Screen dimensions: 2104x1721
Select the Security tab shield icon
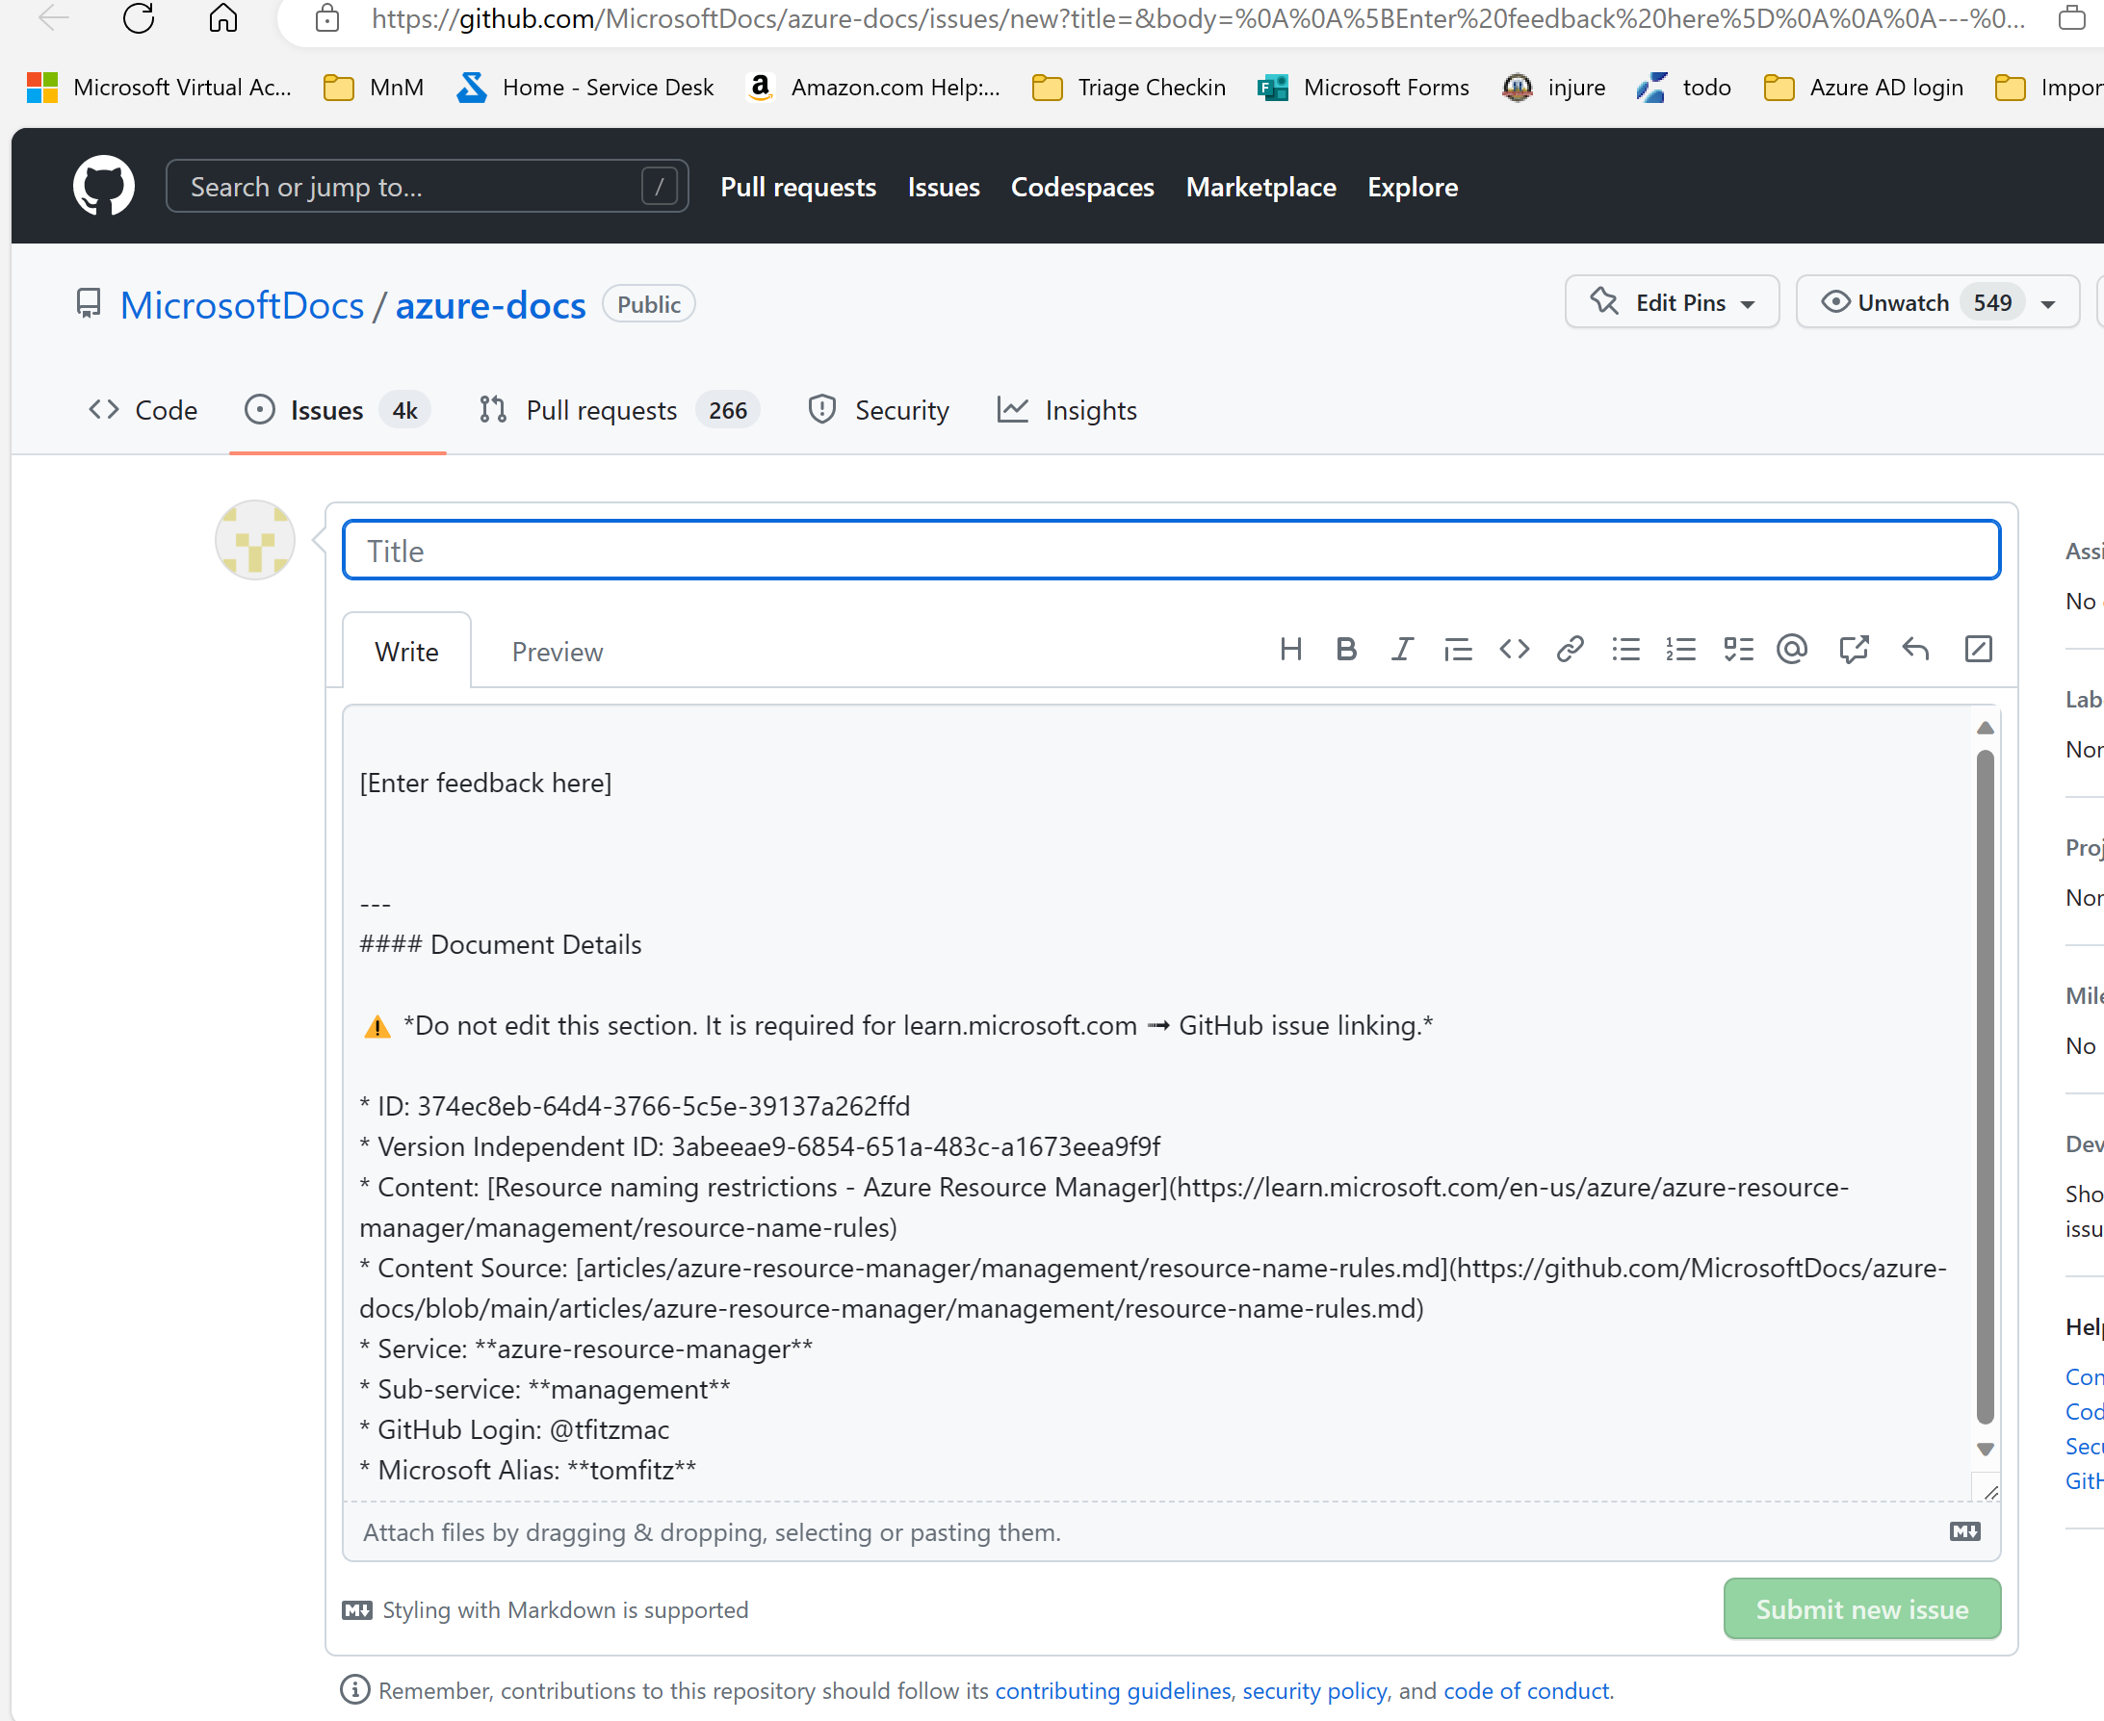(x=821, y=409)
